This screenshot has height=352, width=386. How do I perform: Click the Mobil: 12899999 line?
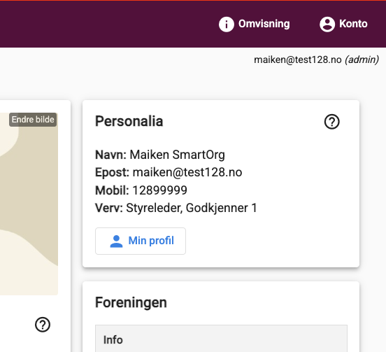click(x=141, y=190)
